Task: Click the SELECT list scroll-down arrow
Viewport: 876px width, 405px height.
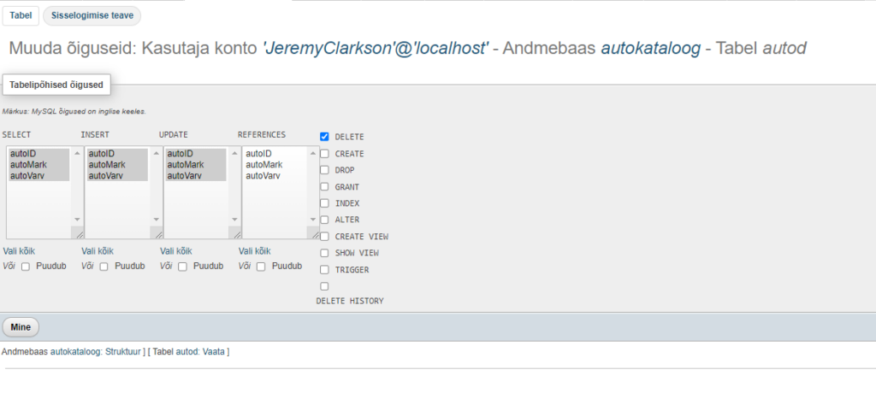Action: pyautogui.click(x=77, y=220)
